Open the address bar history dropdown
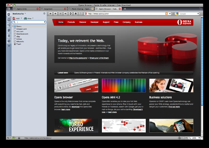The image size is (209, 148). click(x=170, y=14)
